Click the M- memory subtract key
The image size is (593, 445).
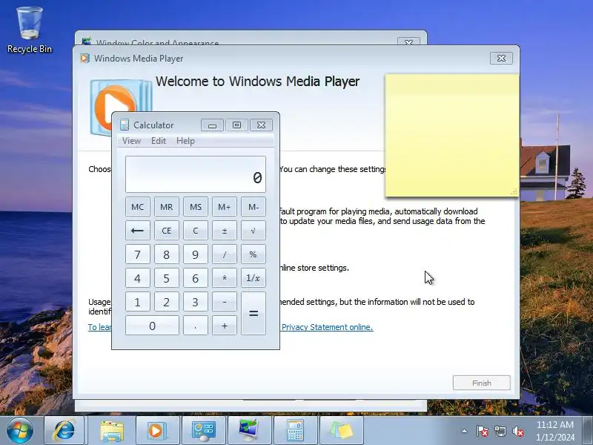[x=254, y=207]
